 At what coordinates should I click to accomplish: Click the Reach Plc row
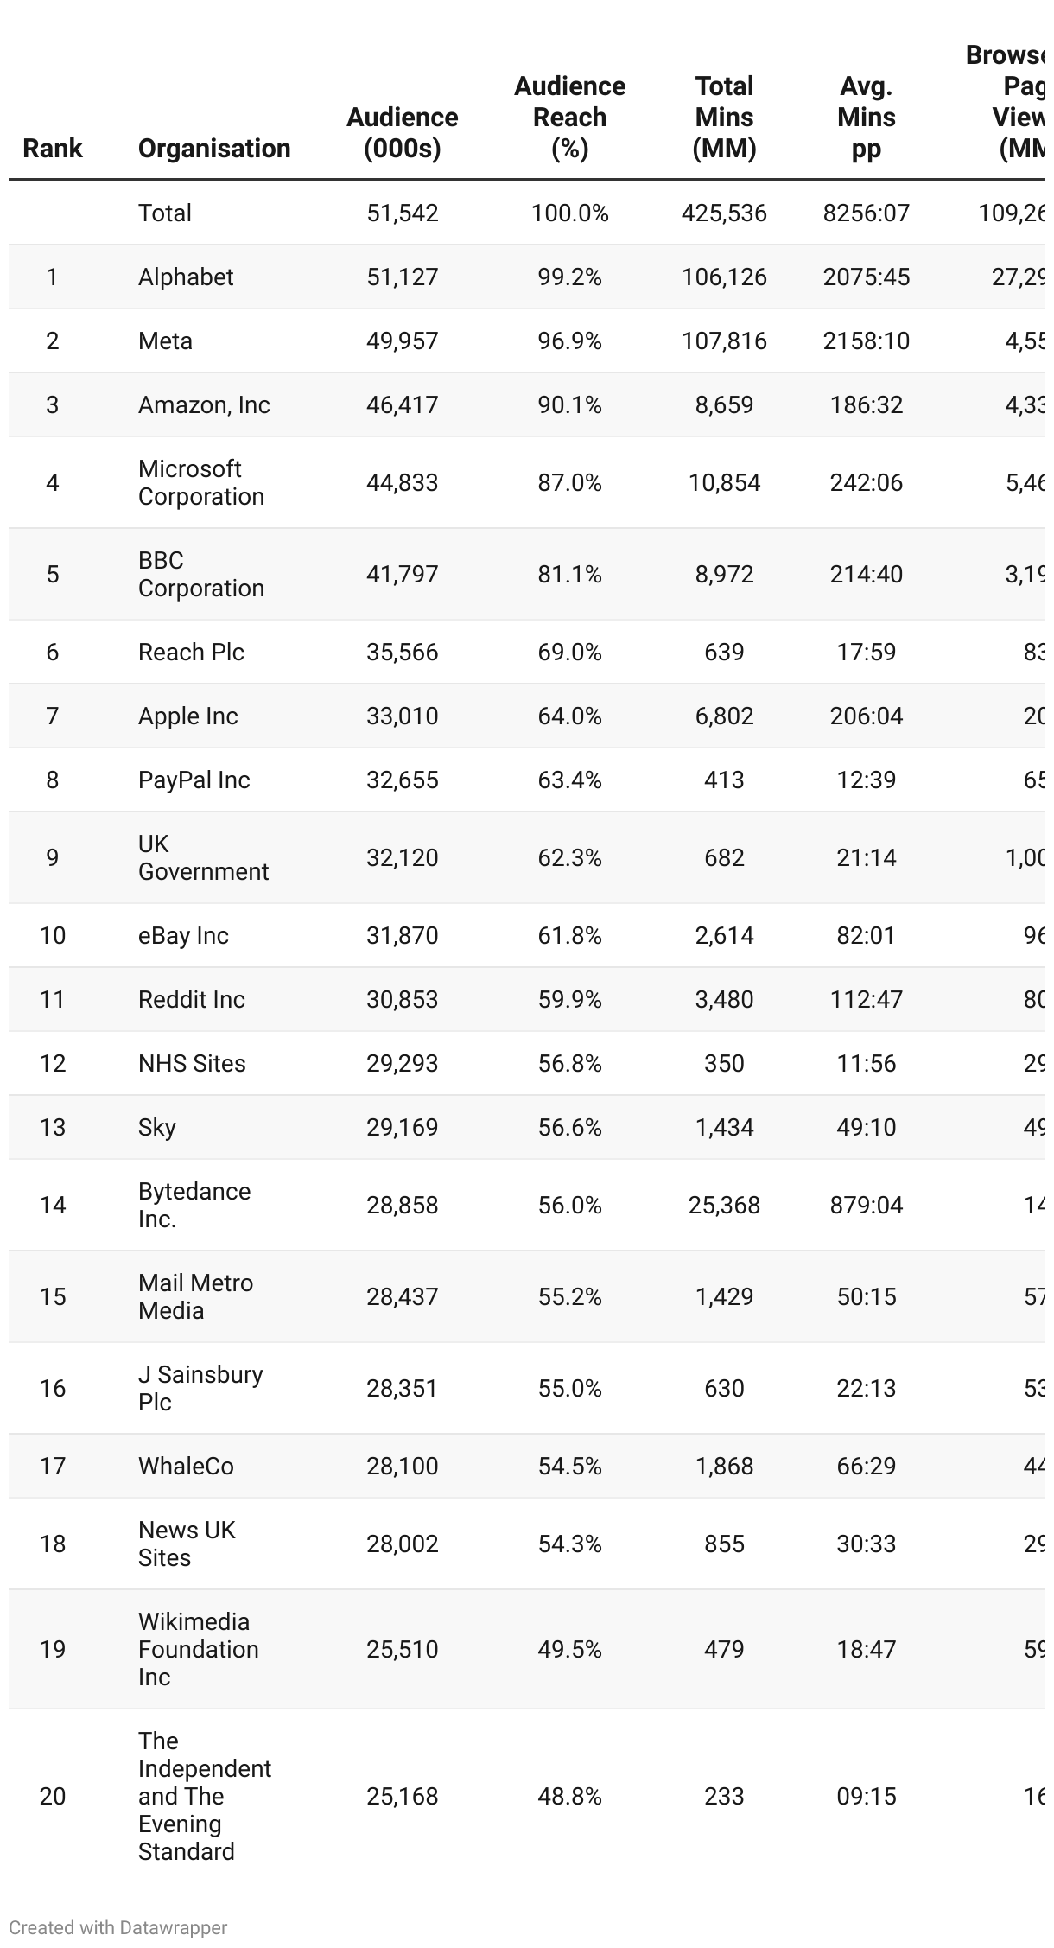[x=191, y=652]
